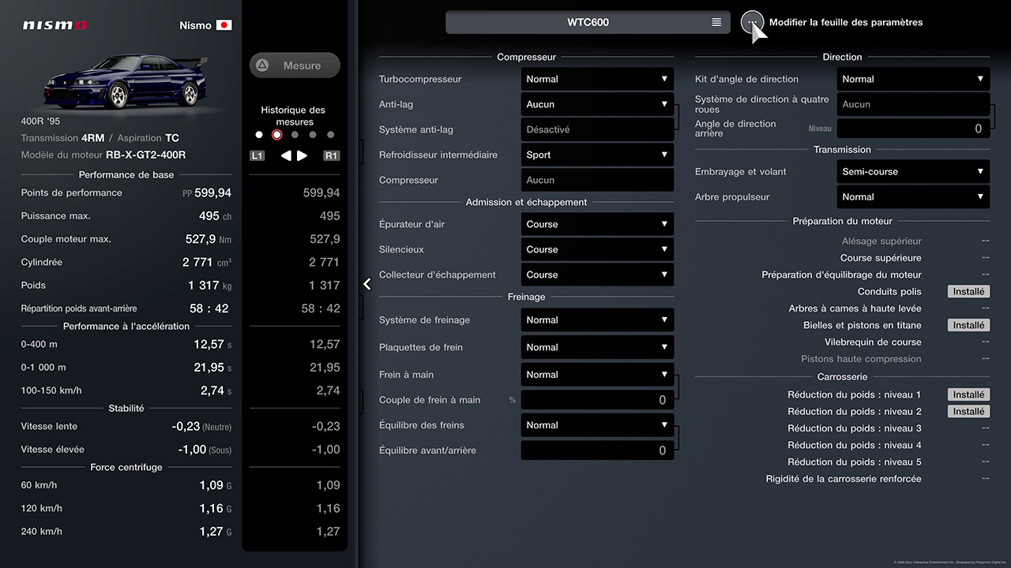The height and width of the screenshot is (568, 1011).
Task: Click the Équilibre avant/arrière value field
Action: (x=597, y=450)
